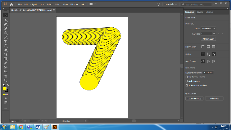Select the Blend tool
This screenshot has width=231, height=130.
6,72
